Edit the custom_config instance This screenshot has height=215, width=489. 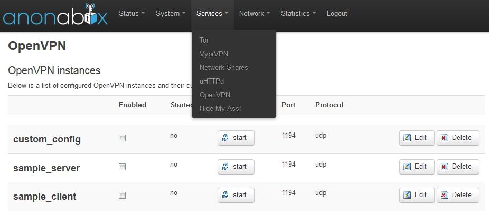(416, 138)
